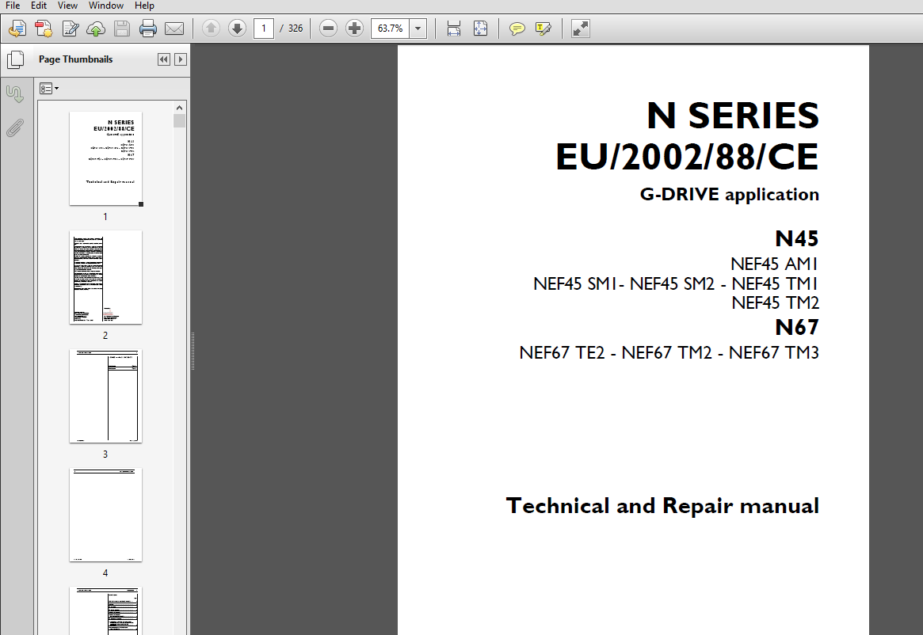Viewport: 923px width, 635px height.
Task: Click the Print icon
Action: (x=147, y=29)
